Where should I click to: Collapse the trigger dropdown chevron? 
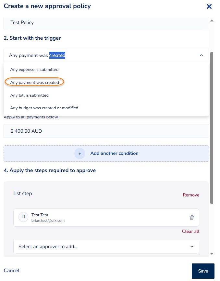tap(202, 56)
